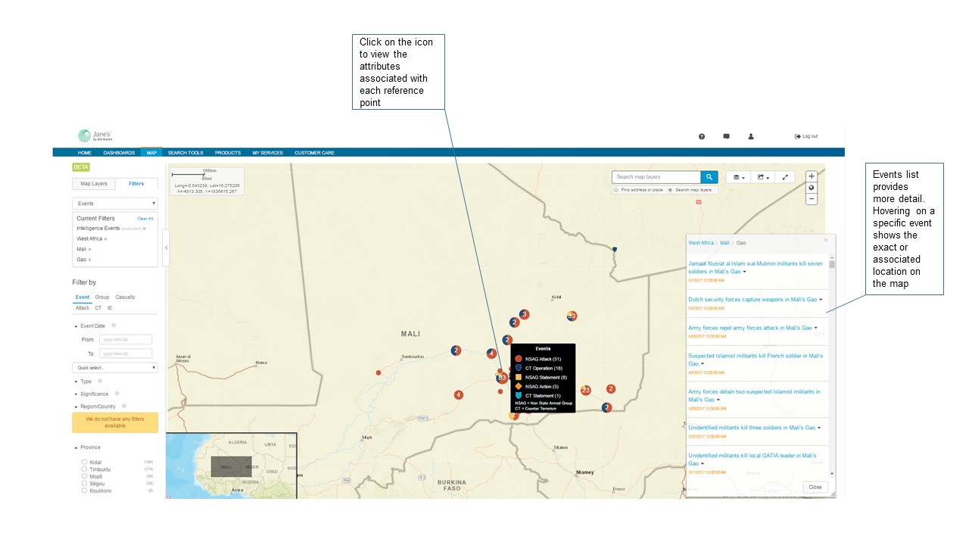Open the user profile icon
The image size is (969, 545).
(x=751, y=136)
